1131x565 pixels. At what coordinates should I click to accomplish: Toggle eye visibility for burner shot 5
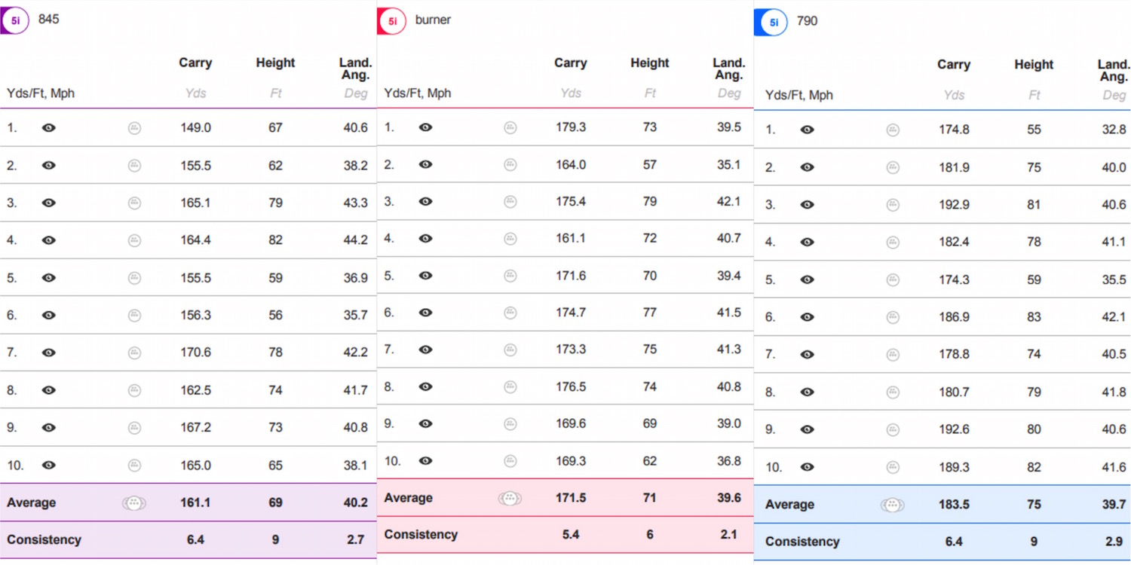[425, 276]
